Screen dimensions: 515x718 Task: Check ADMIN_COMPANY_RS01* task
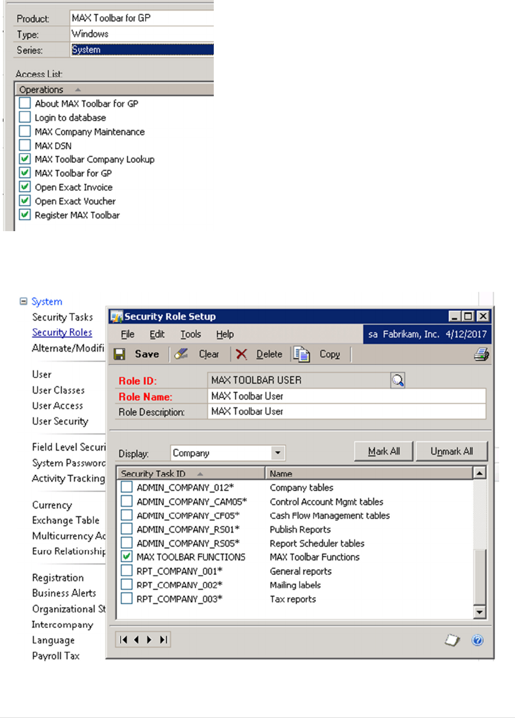127,529
